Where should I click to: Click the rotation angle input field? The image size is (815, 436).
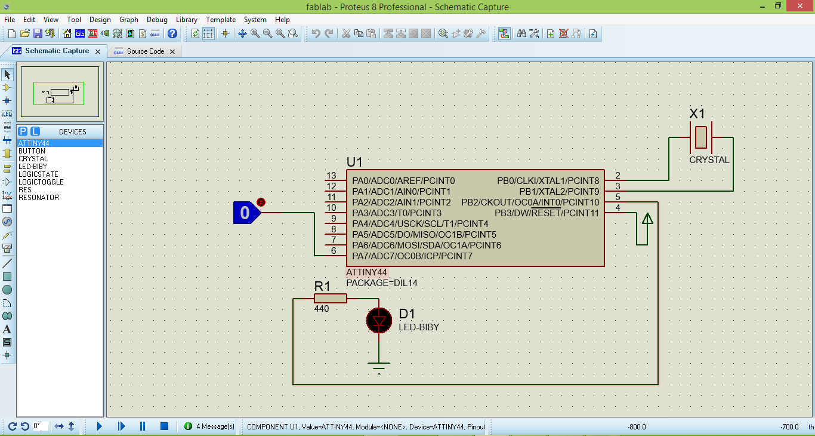40,426
